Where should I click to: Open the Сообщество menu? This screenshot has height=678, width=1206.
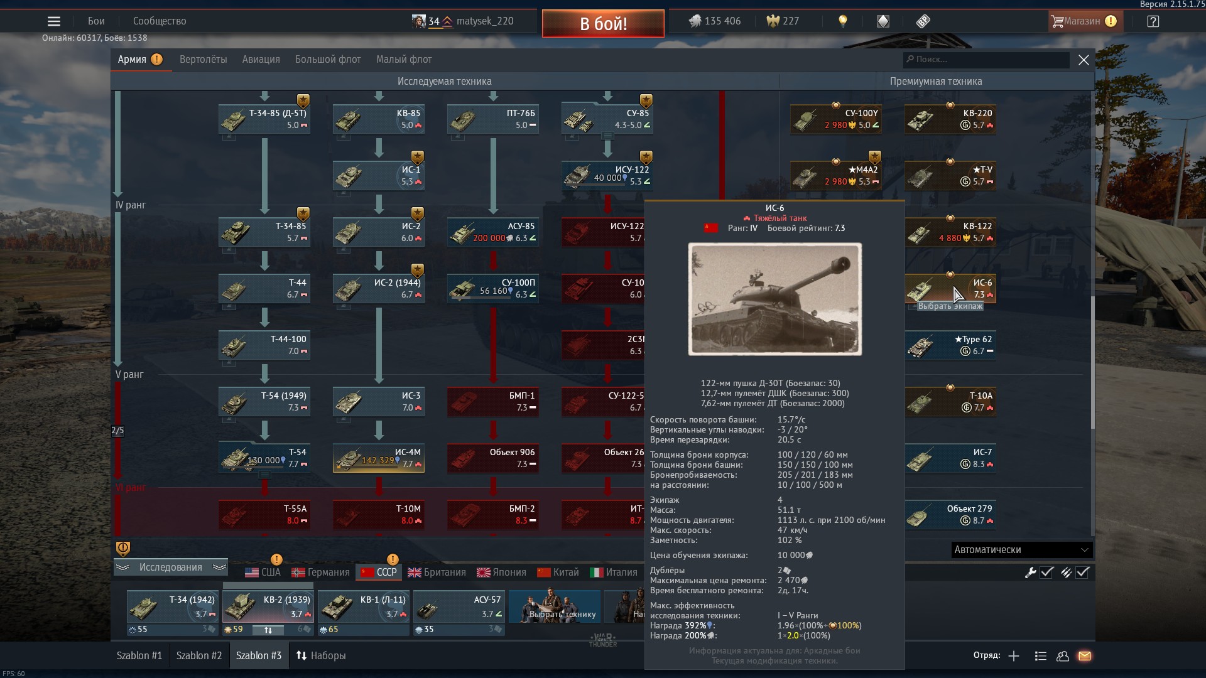coord(160,21)
